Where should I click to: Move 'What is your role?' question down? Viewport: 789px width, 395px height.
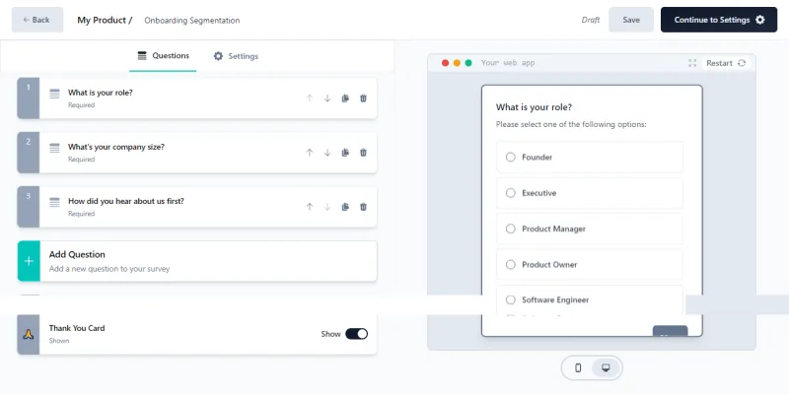(327, 99)
